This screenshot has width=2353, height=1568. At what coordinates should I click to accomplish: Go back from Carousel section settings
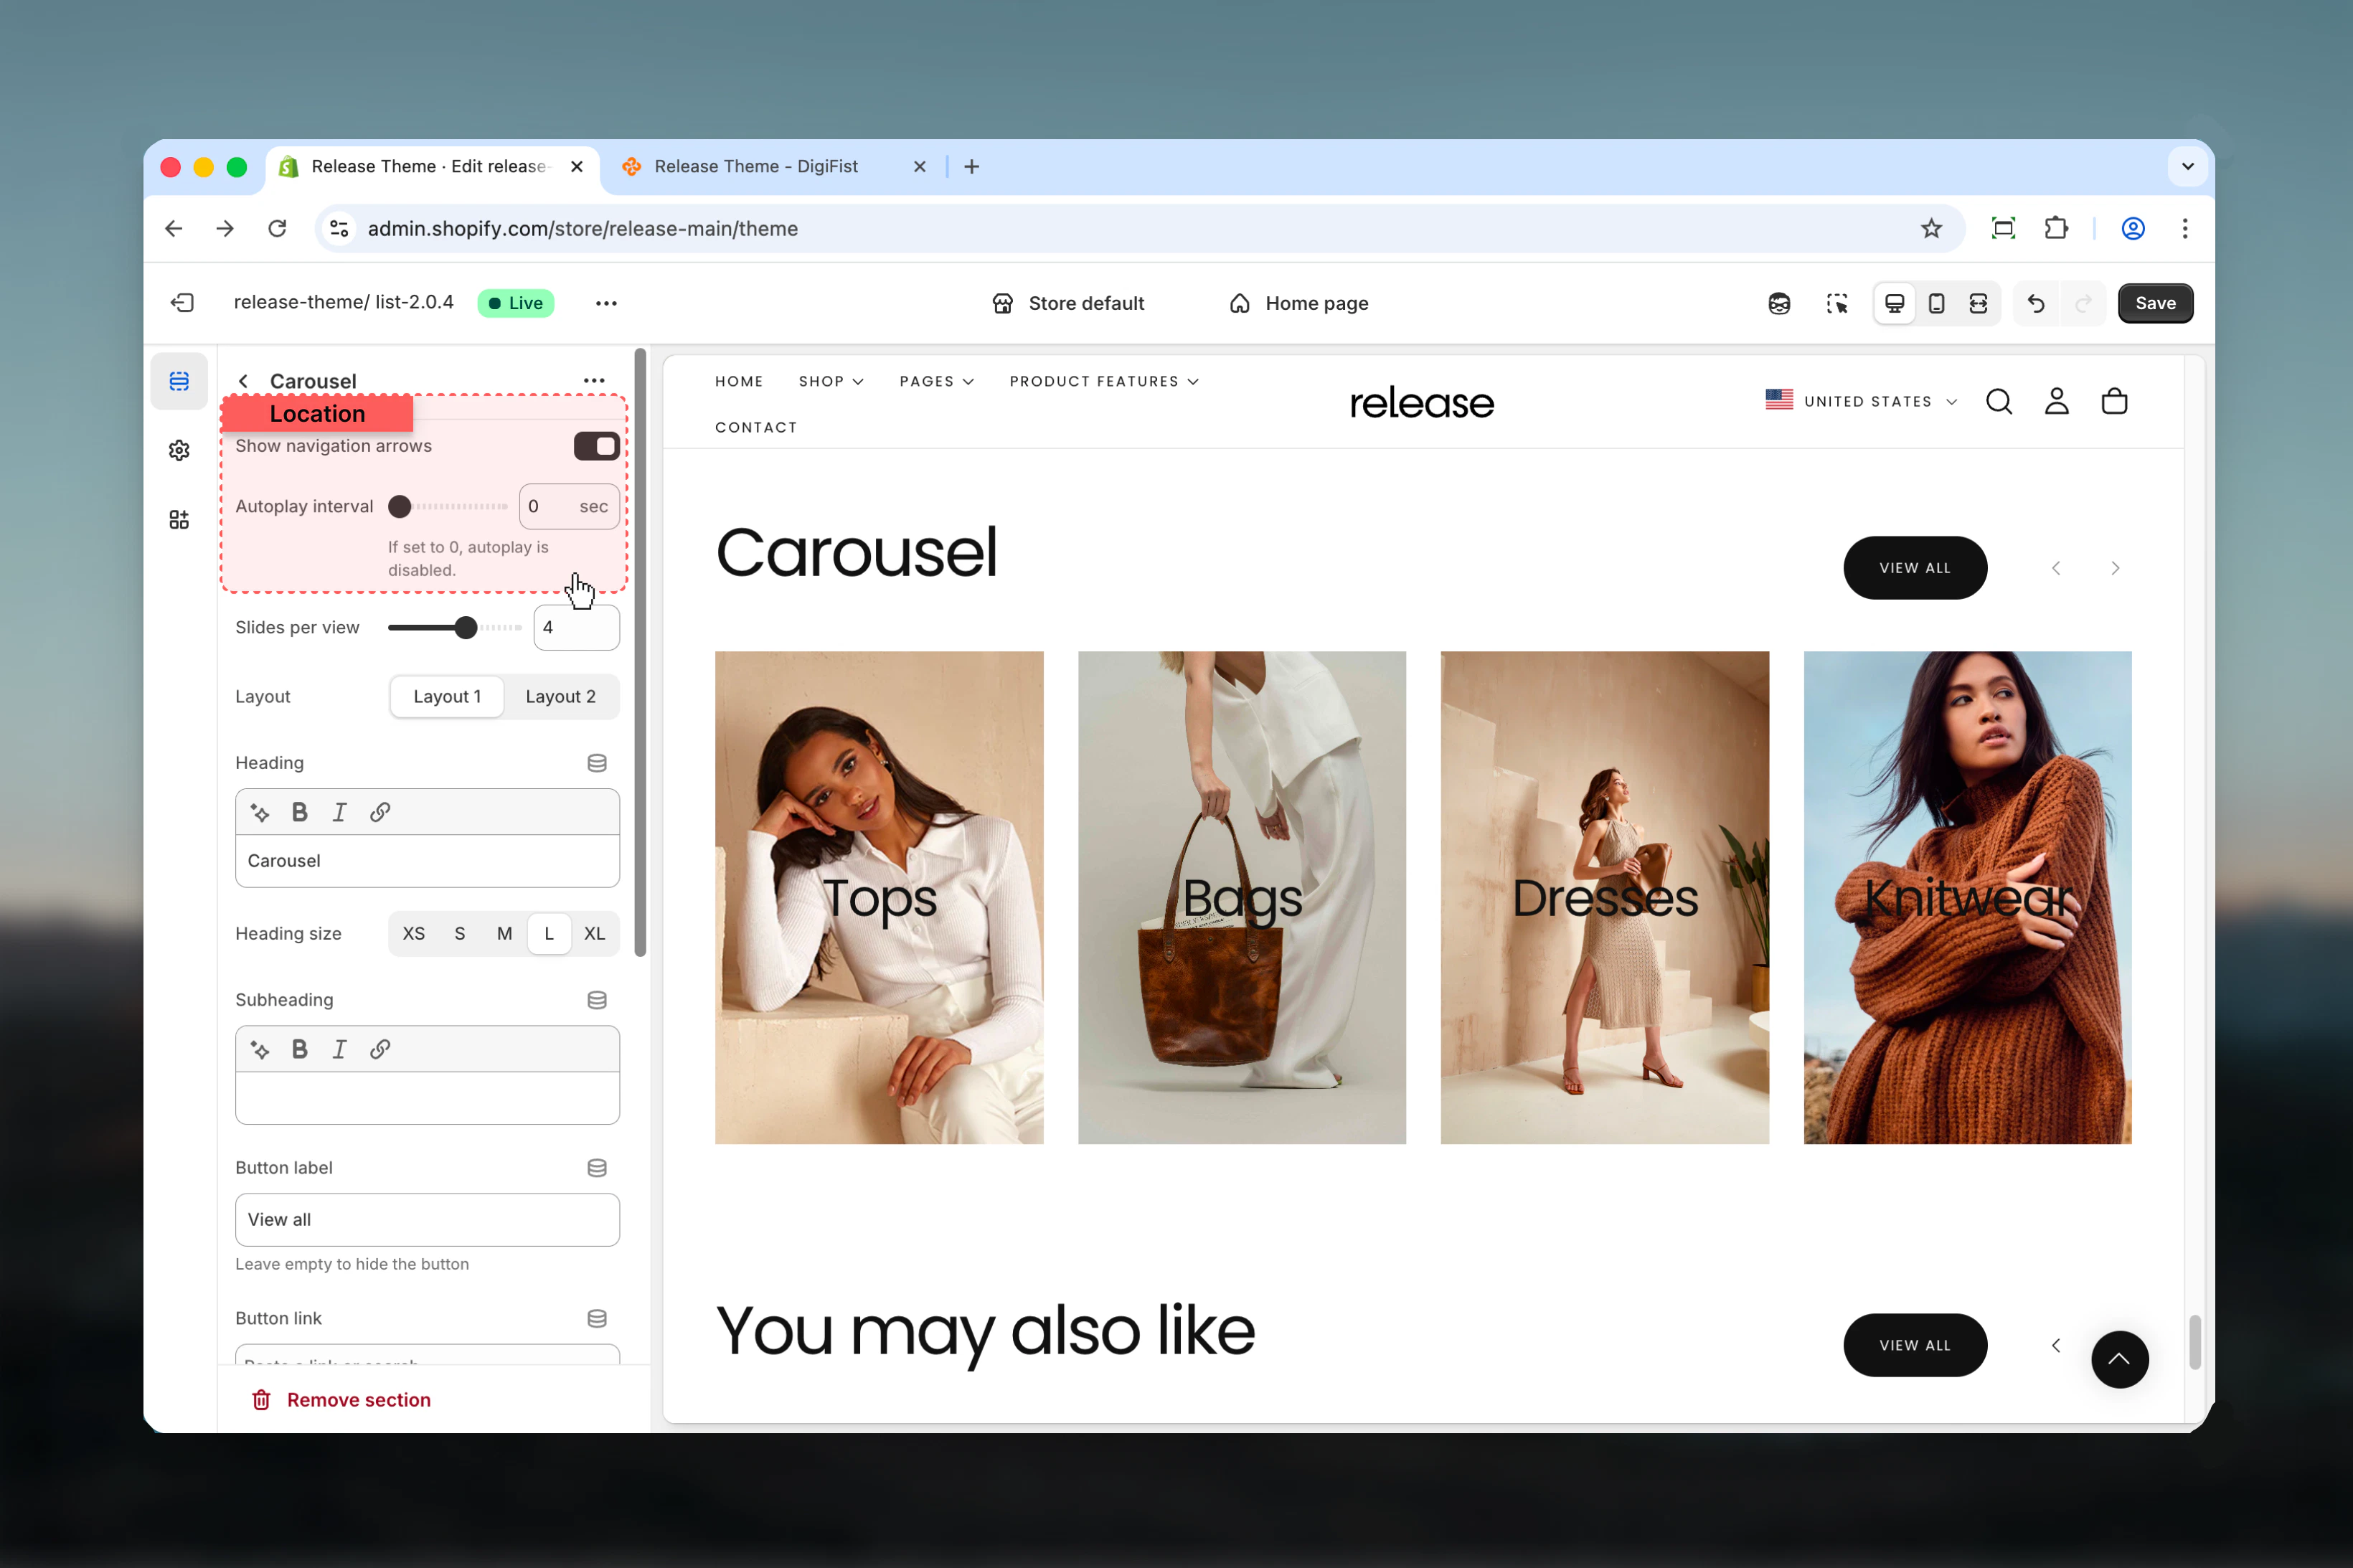[x=243, y=381]
